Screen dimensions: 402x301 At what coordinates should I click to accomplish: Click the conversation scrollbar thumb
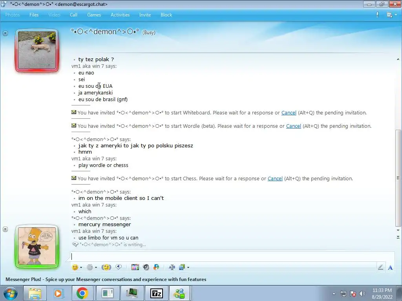coord(398,178)
